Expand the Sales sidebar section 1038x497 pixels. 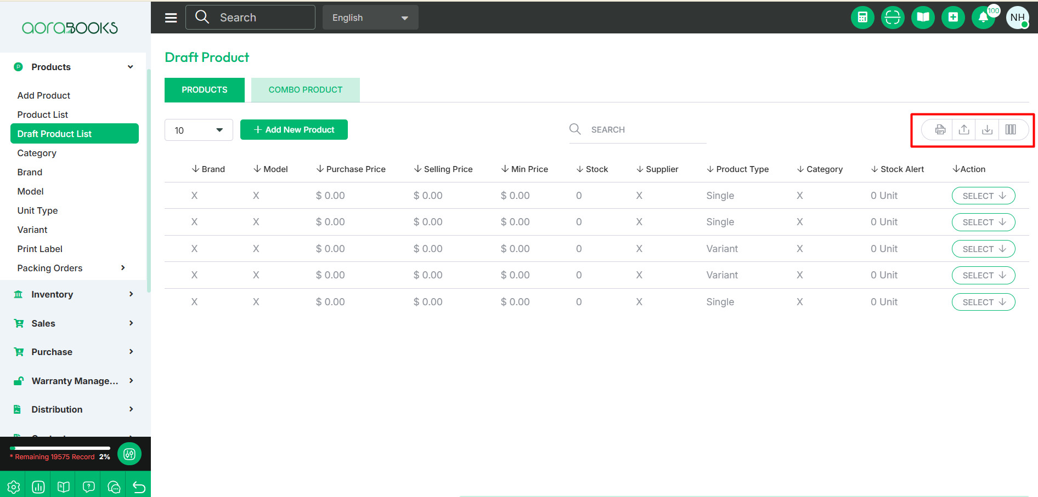[131, 323]
